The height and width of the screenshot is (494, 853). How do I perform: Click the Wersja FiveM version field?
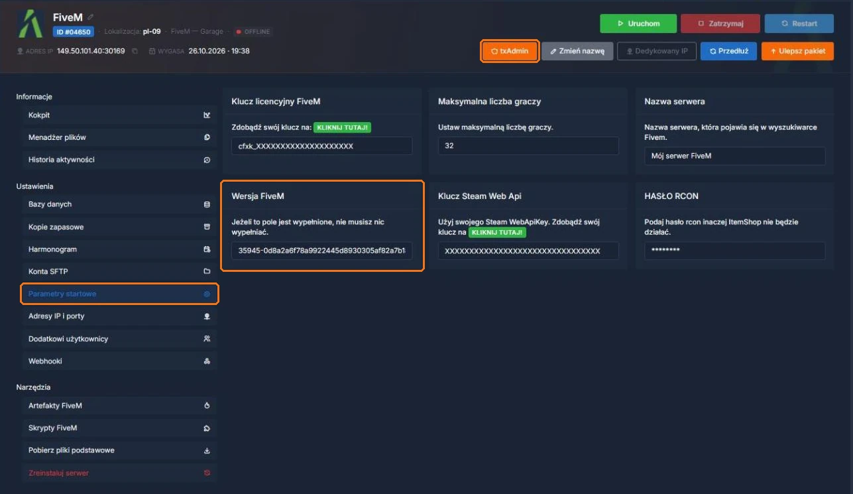point(321,251)
